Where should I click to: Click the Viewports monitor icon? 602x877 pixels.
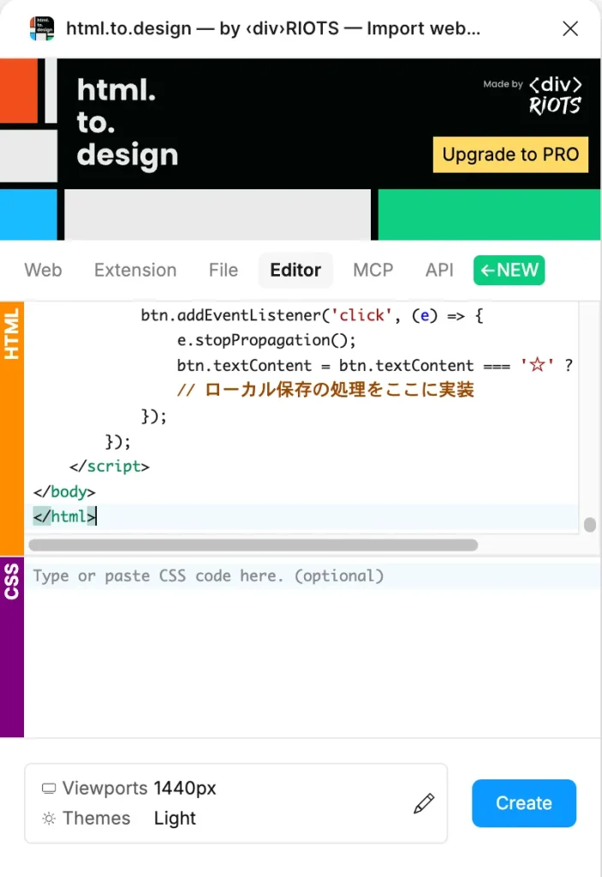pyautogui.click(x=49, y=789)
